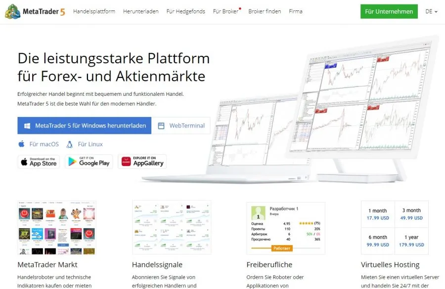Click the Linux penguin icon
Screen dimensions: 445x289
pos(69,144)
